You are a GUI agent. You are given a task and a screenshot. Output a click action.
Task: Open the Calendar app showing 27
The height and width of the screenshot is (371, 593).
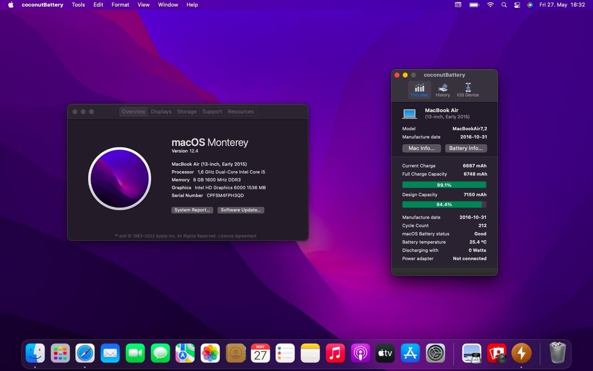(x=260, y=353)
